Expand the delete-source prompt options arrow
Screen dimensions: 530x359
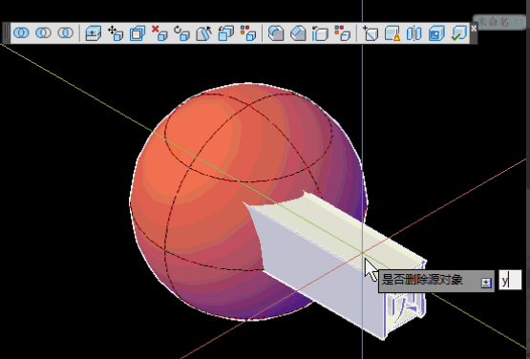(x=486, y=283)
